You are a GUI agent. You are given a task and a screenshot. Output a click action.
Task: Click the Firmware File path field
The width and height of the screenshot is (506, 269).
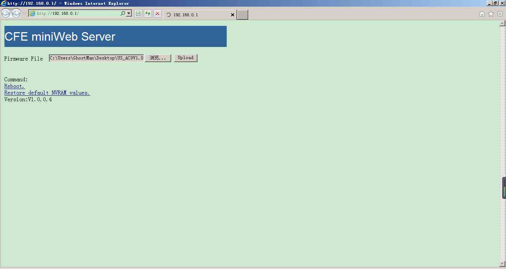[x=96, y=58]
